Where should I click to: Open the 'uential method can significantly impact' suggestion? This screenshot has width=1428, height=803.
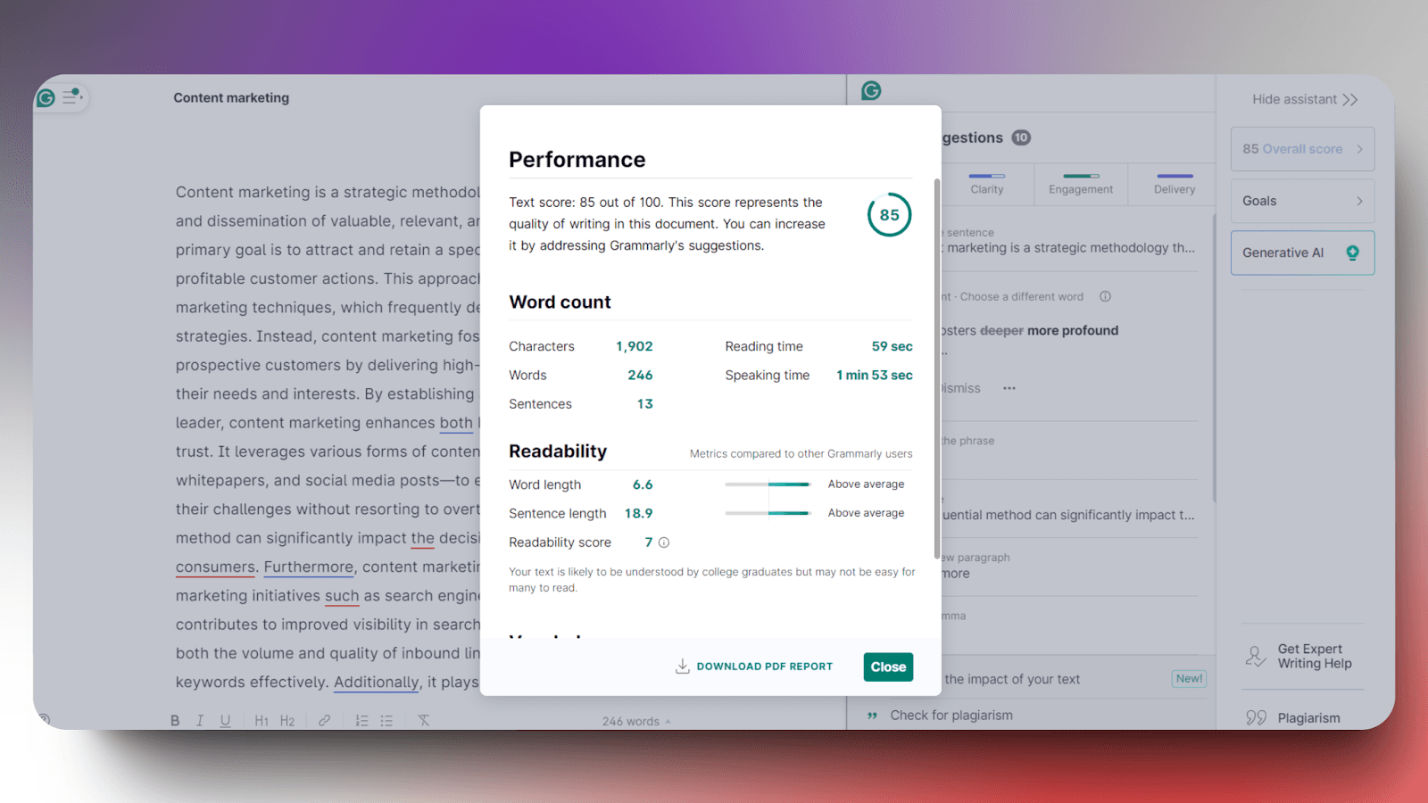click(x=1068, y=515)
